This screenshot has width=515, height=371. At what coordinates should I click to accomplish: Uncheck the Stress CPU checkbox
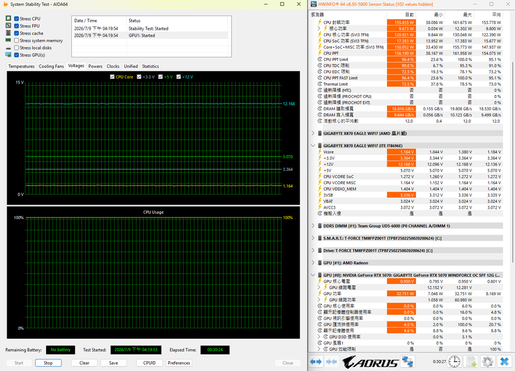17,18
